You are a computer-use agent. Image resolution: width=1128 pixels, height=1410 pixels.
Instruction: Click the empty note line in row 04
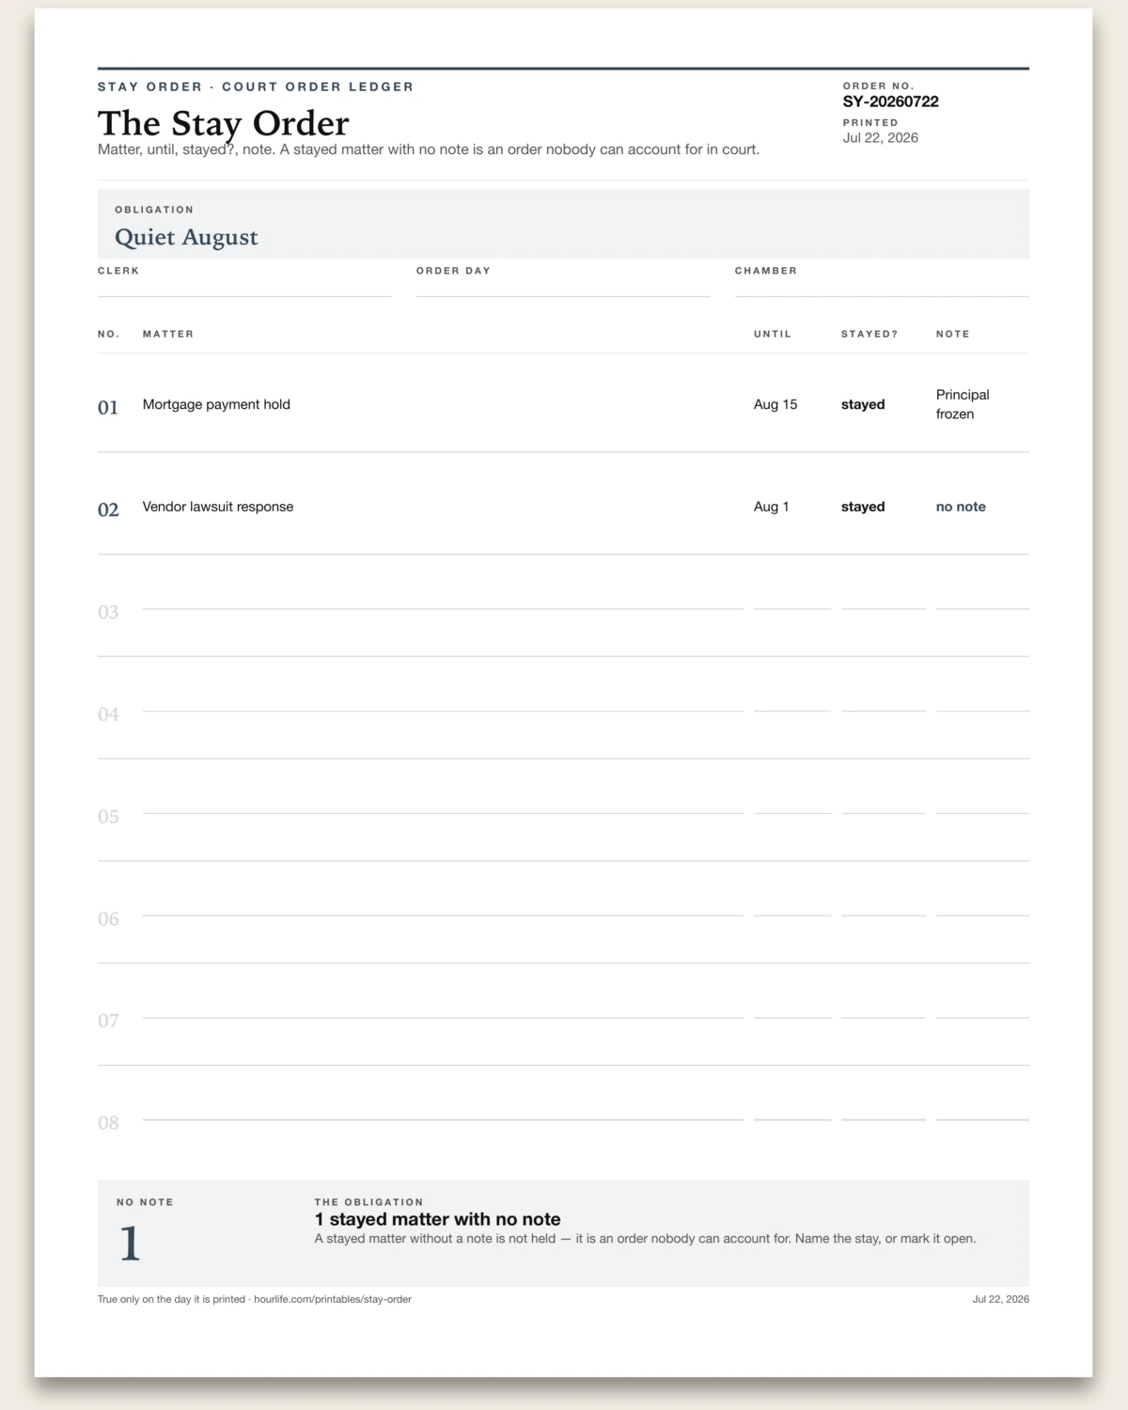[x=982, y=711]
